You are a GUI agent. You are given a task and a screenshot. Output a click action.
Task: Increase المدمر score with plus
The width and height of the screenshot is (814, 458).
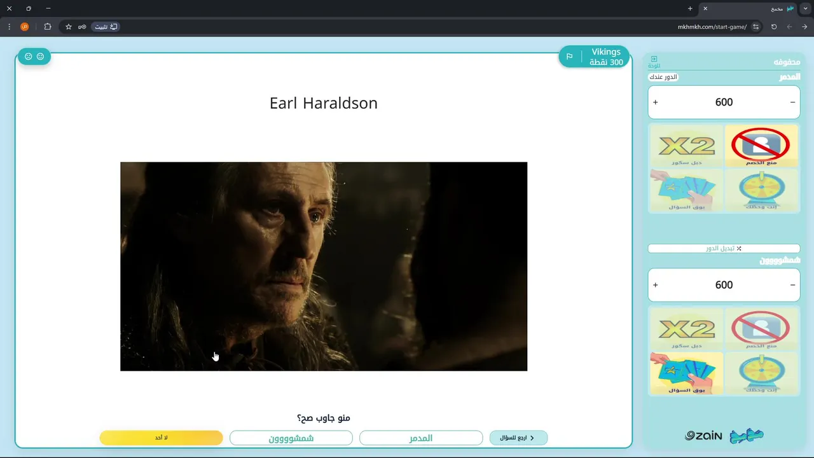coord(656,102)
